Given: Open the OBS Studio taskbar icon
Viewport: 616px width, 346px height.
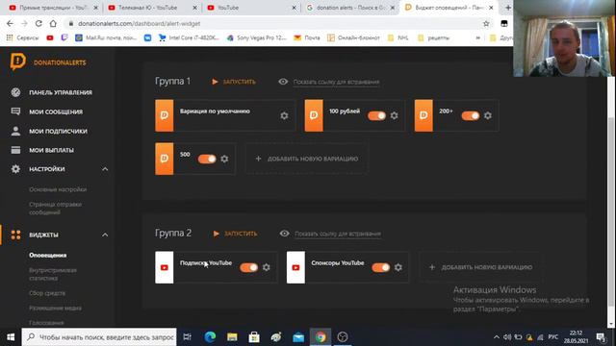Looking at the screenshot, I should (x=343, y=337).
